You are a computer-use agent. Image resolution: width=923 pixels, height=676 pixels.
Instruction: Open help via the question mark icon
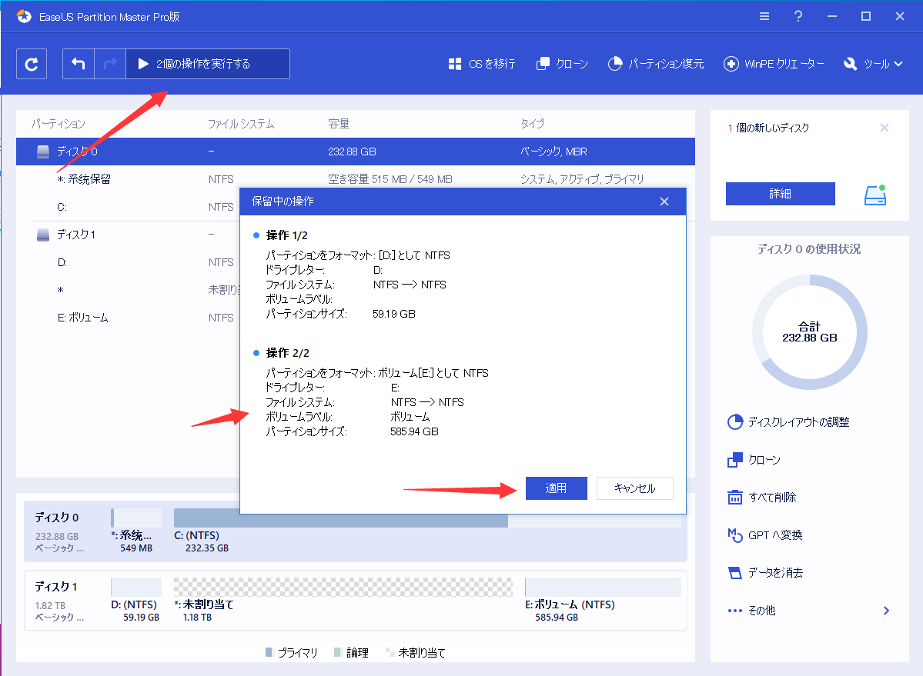798,16
